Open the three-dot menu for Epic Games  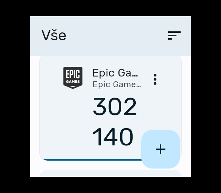(x=155, y=79)
